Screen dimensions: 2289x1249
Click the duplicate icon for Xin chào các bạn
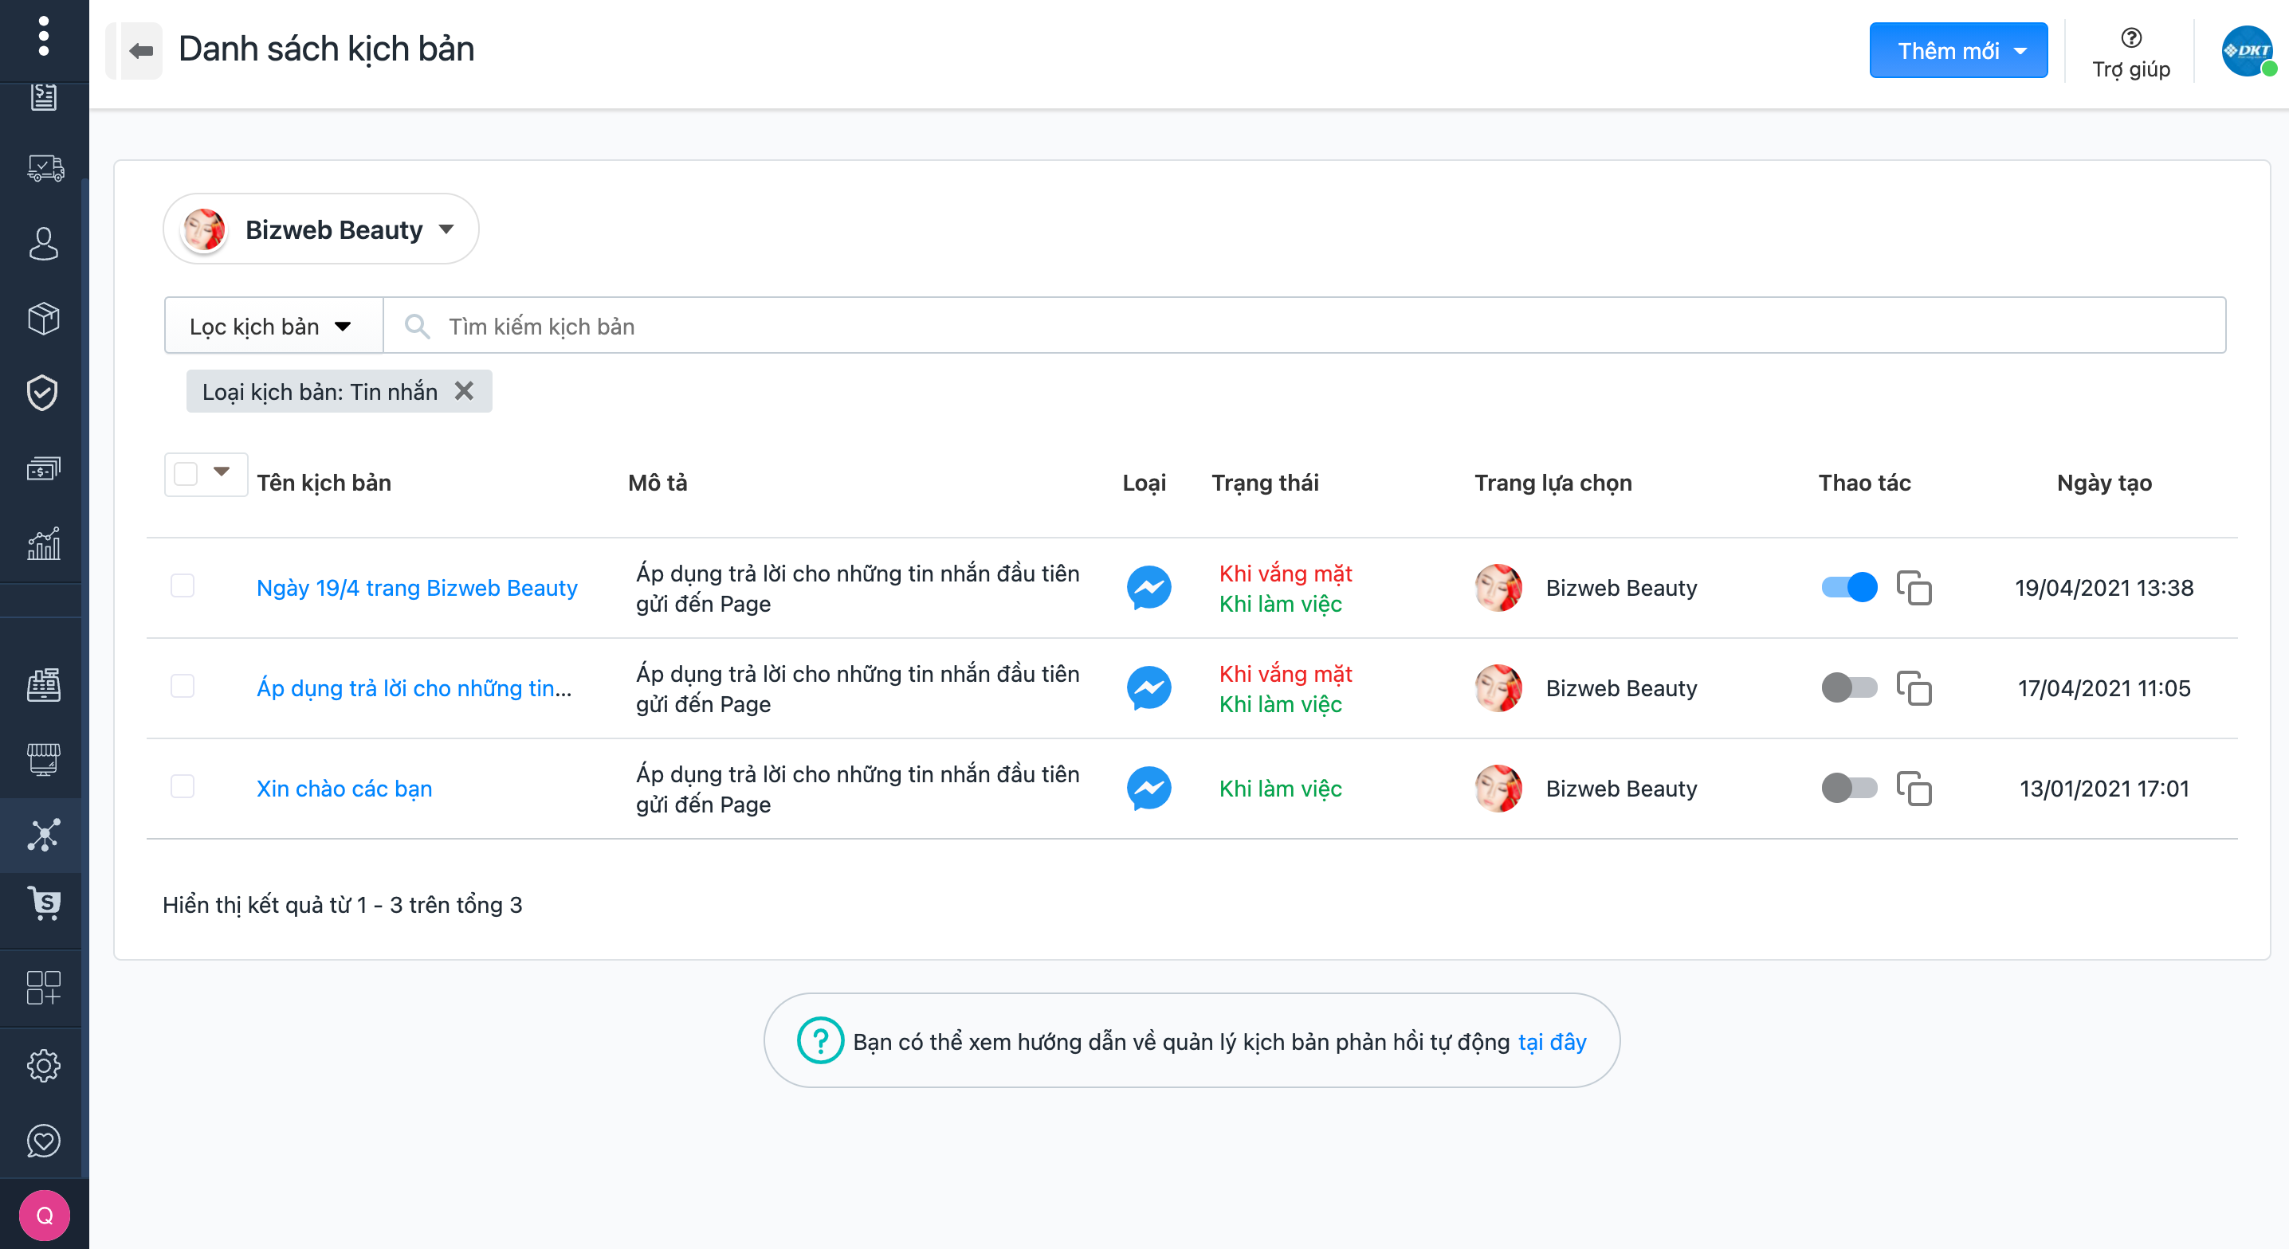tap(1913, 789)
